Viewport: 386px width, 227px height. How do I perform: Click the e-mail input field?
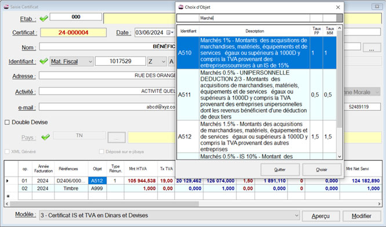107,107
